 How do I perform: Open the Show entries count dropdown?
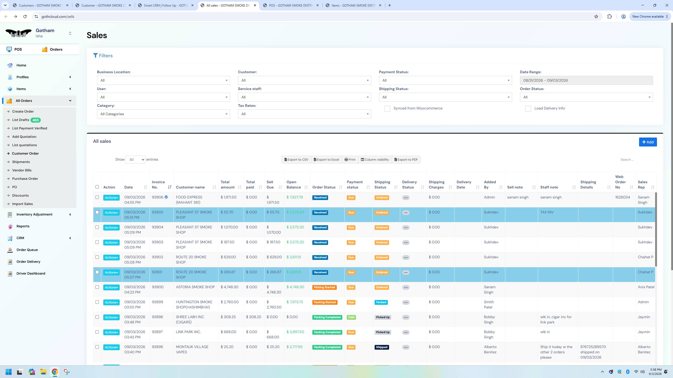[135, 160]
